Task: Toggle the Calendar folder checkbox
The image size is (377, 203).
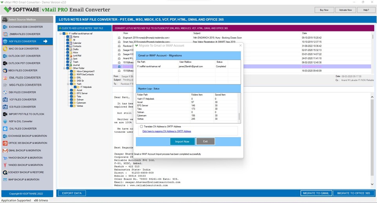Action: pyautogui.click(x=68, y=43)
